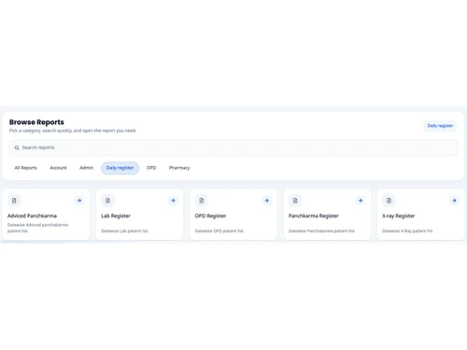Open X-ray Register using its arrow icon

coord(454,201)
